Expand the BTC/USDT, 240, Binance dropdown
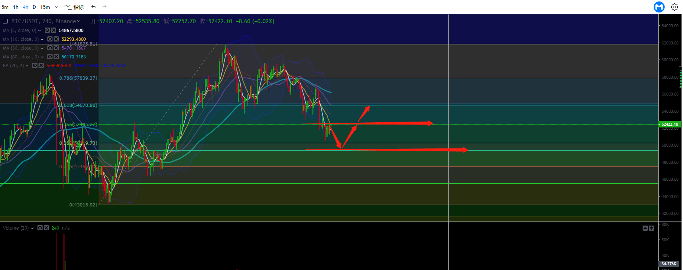The image size is (683, 270). [79, 21]
